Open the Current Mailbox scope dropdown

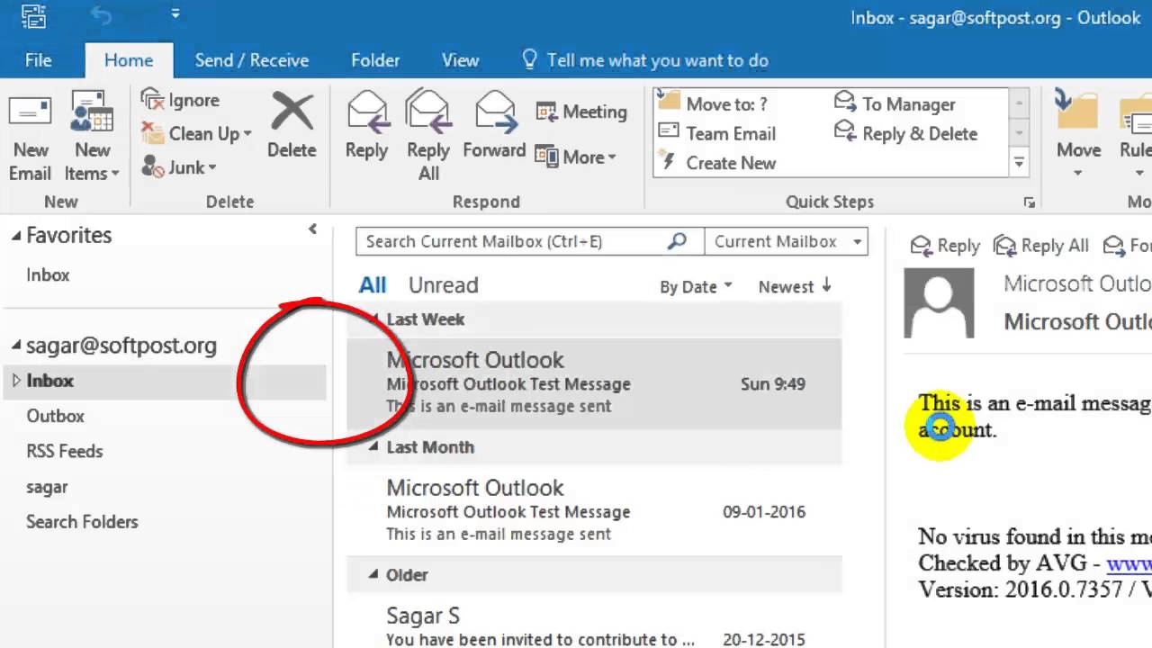click(x=858, y=241)
